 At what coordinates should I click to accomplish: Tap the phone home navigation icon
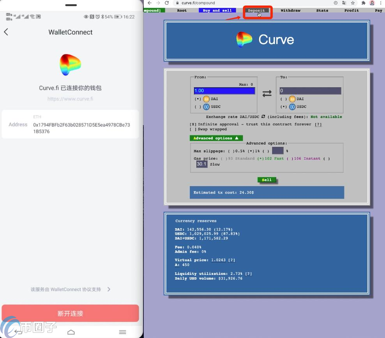click(71, 332)
